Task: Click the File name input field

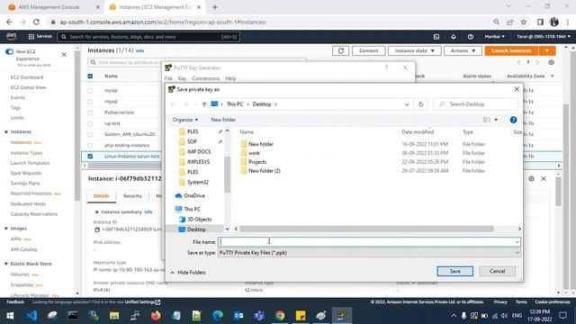Action: [x=369, y=242]
